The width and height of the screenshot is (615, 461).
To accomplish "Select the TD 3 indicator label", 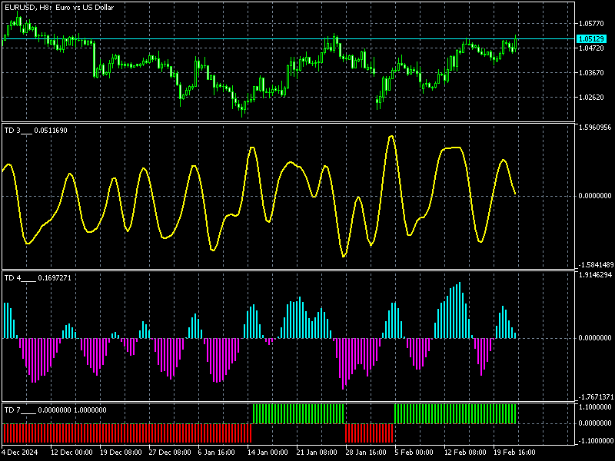I will tap(35, 131).
